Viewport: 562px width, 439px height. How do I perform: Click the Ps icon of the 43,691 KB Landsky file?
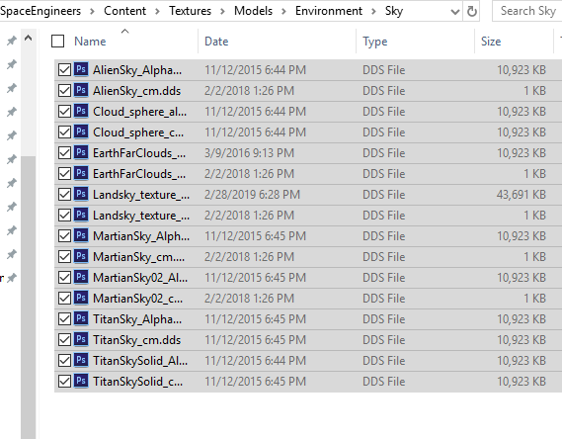point(81,194)
